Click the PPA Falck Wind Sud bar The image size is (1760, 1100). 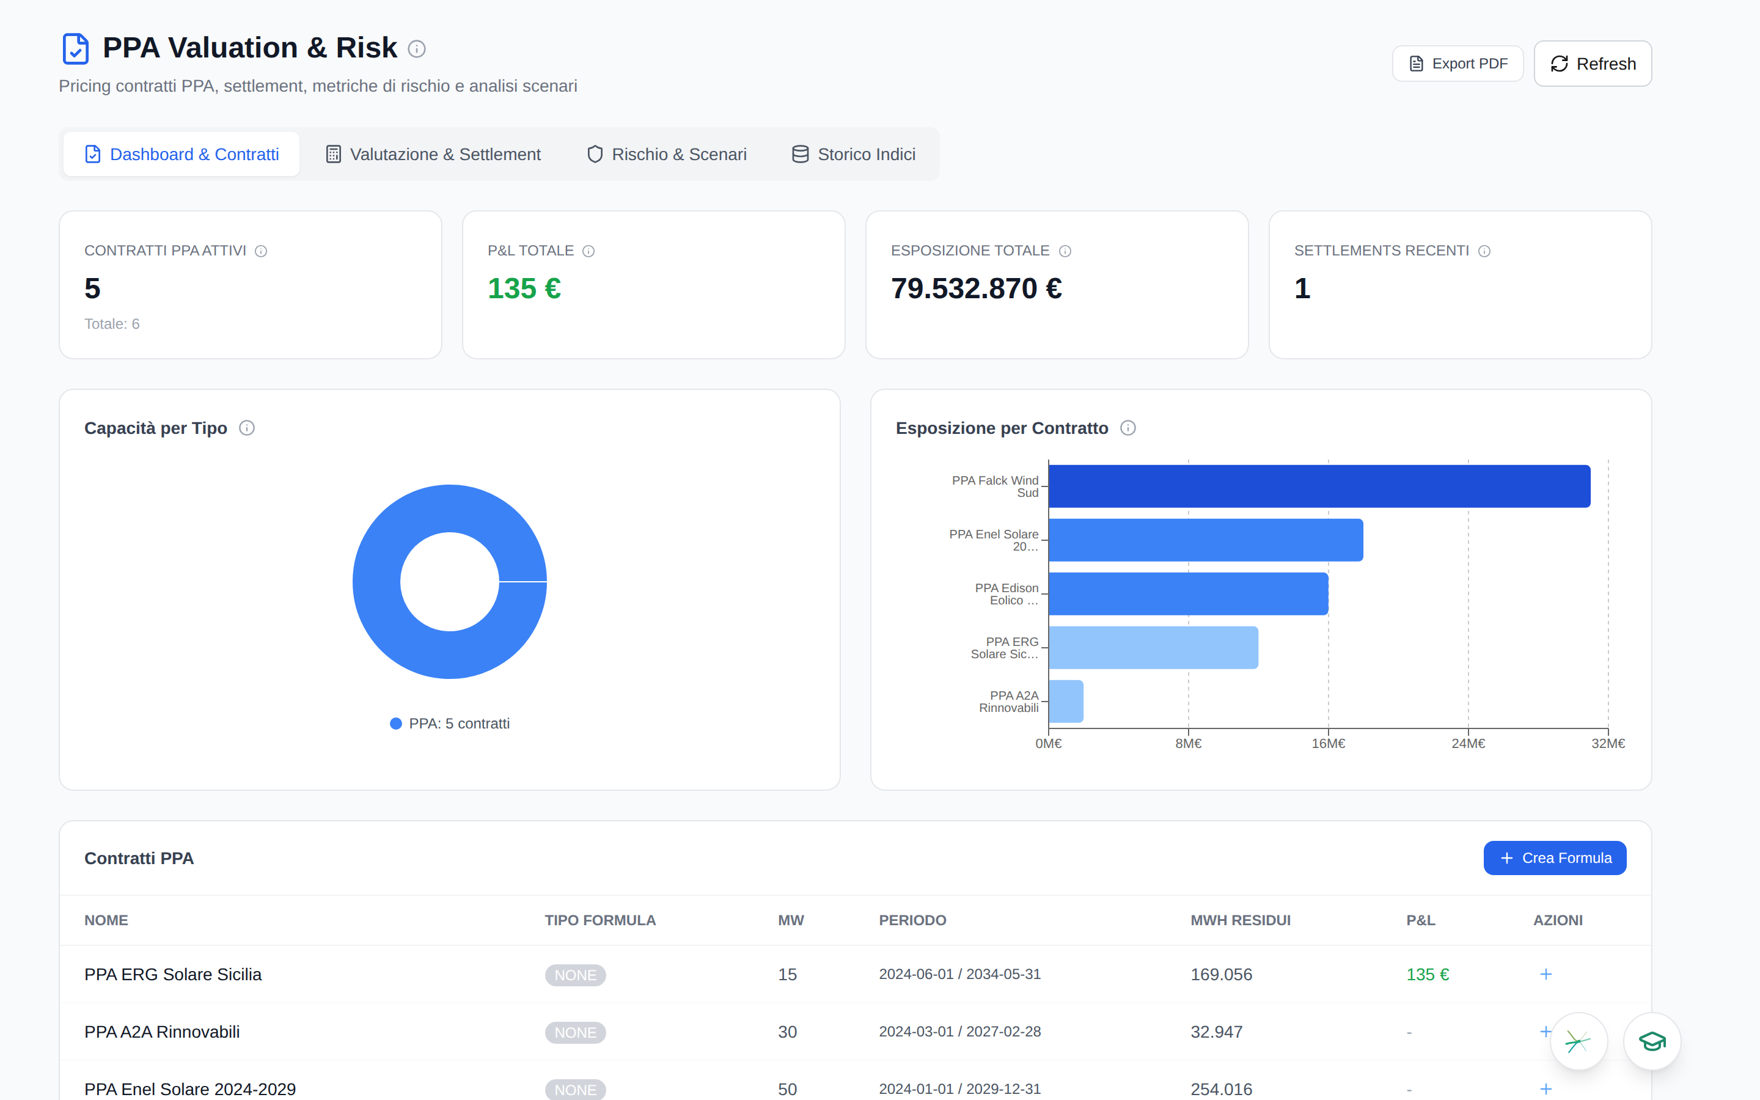1319,486
